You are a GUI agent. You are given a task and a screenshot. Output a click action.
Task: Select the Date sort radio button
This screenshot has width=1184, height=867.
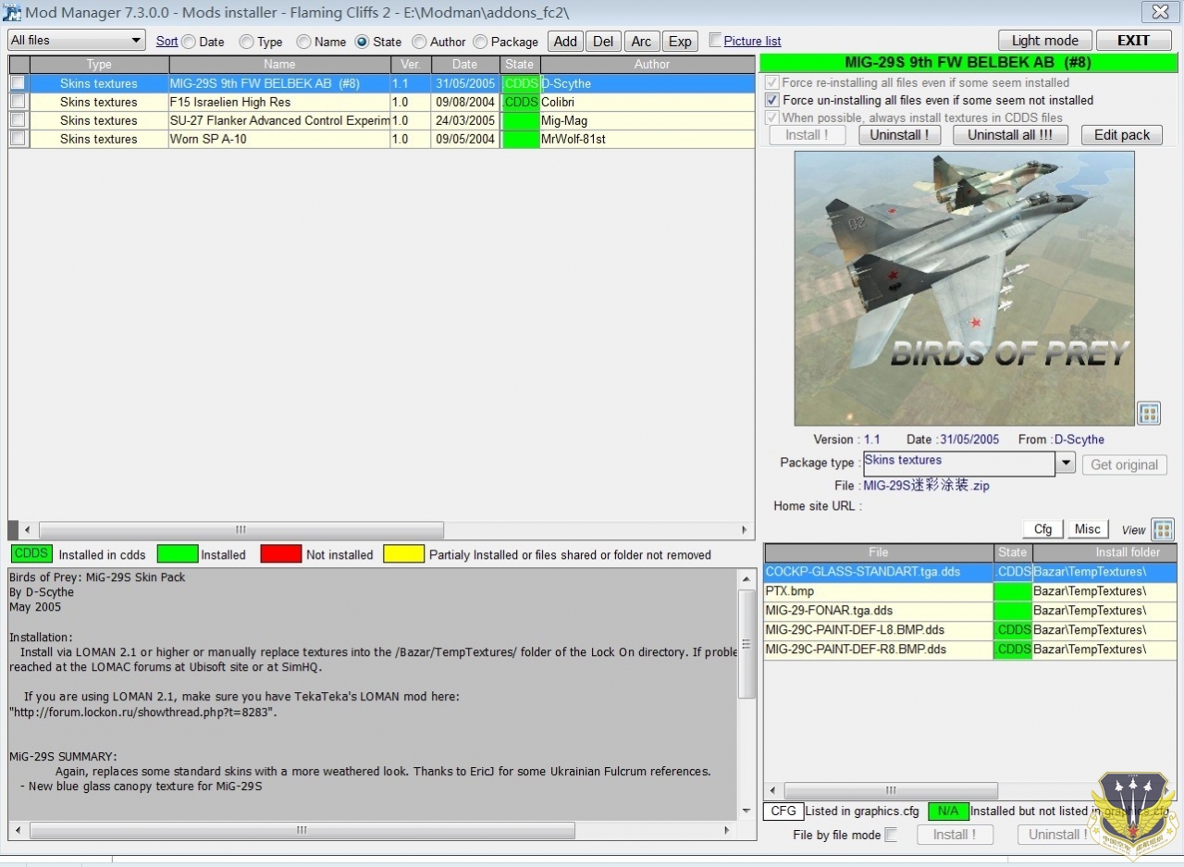189,42
